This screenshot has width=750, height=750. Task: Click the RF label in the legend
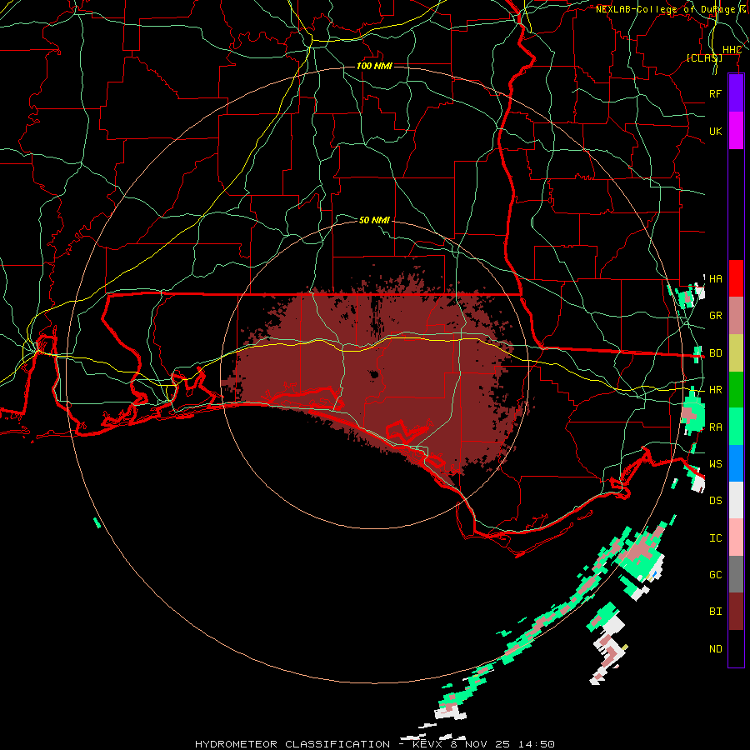coord(715,93)
